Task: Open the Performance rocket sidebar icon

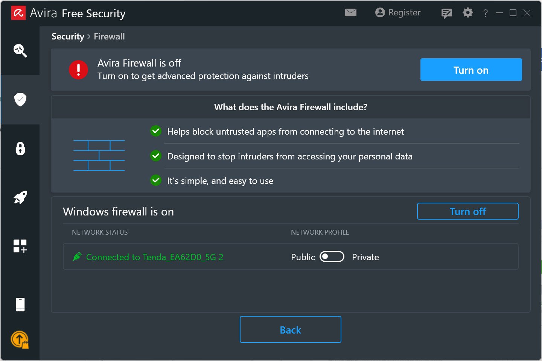Action: tap(20, 197)
